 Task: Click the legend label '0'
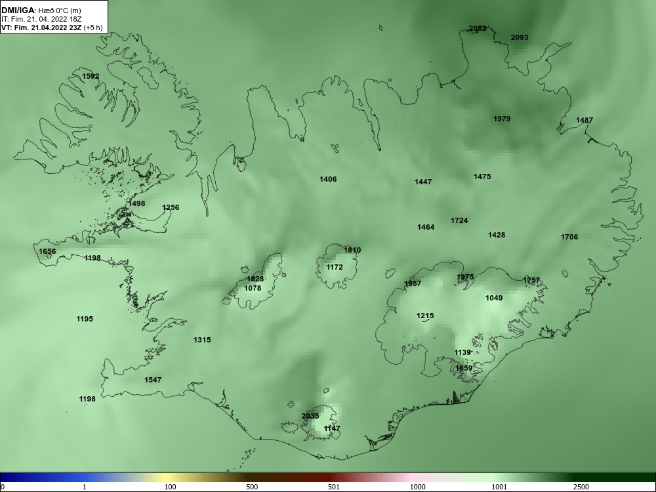pos(3,487)
